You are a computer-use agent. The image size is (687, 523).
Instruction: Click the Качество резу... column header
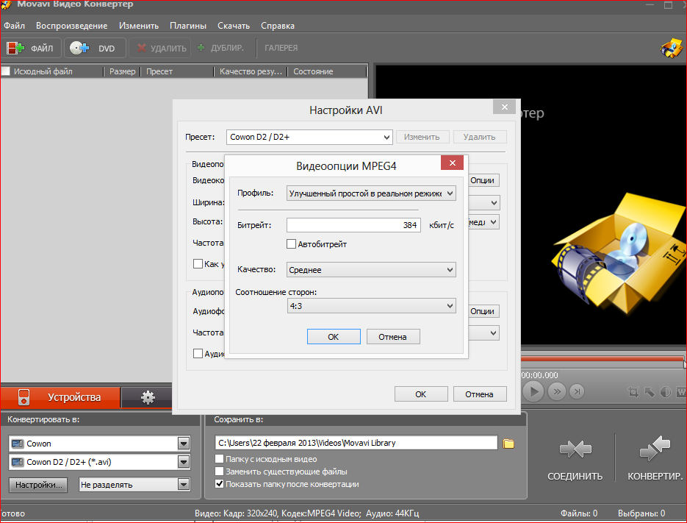point(251,71)
